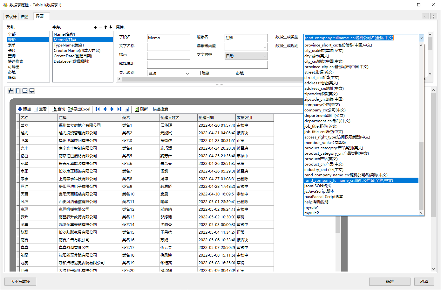441x290 pixels.
Task: Click the cell 上海泰事科技有限公司
Action: tap(89, 179)
